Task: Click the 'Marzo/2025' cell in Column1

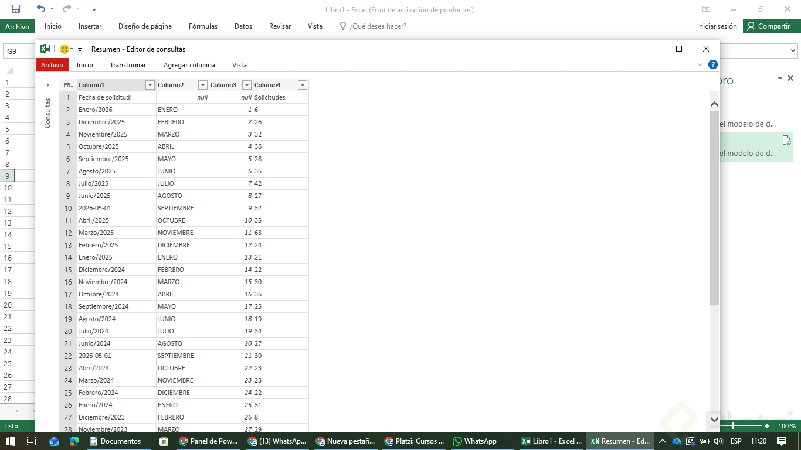Action: click(x=117, y=233)
